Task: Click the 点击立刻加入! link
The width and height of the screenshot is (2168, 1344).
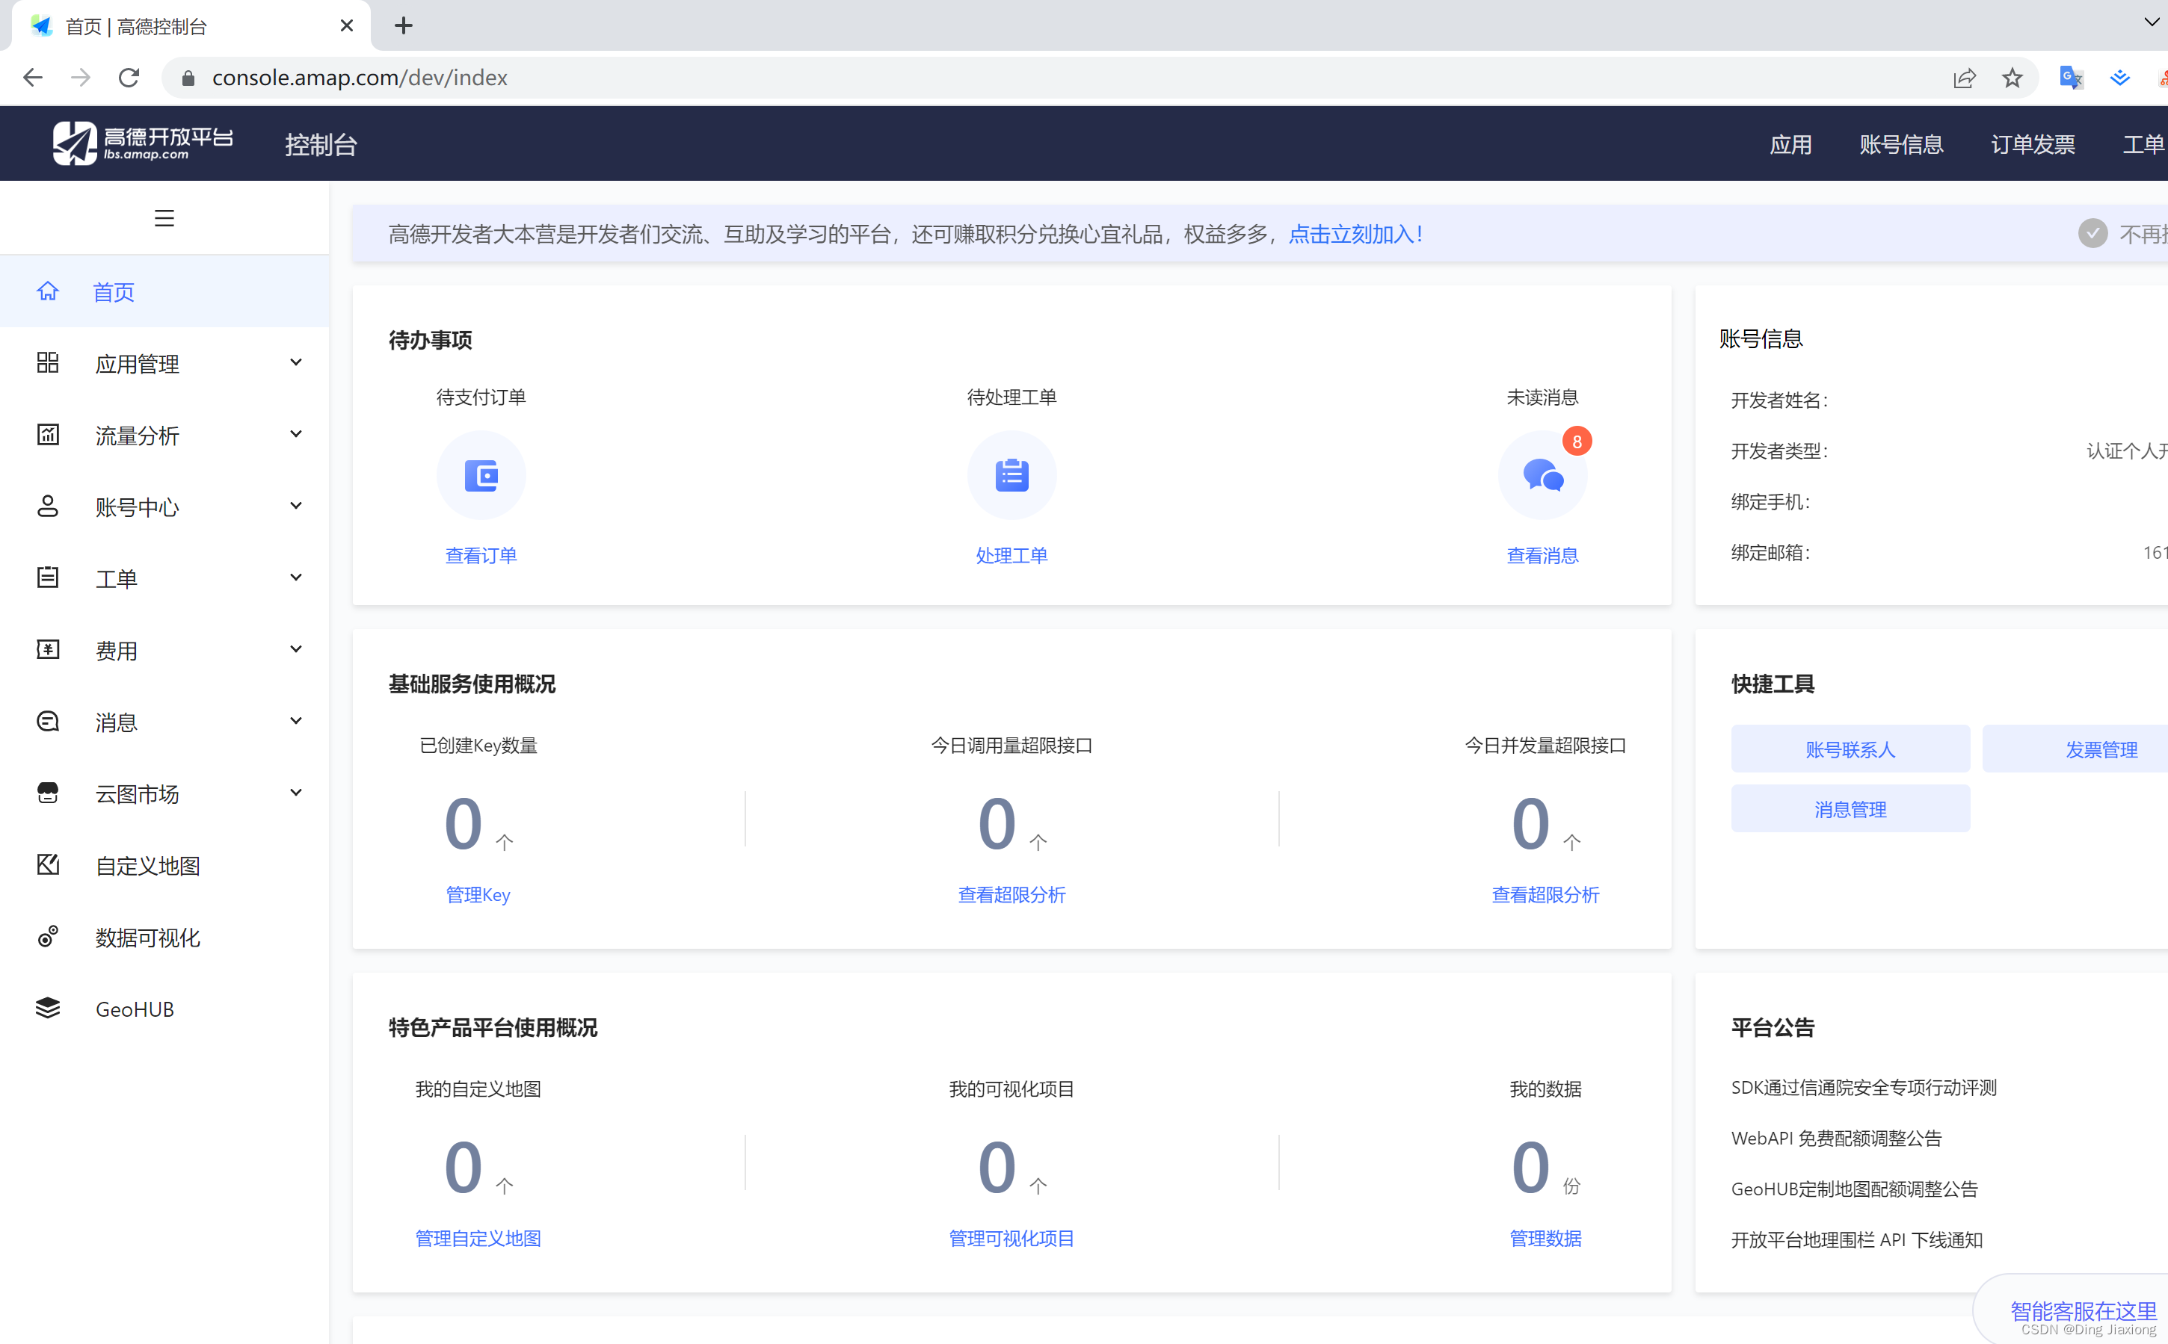Action: tap(1356, 234)
